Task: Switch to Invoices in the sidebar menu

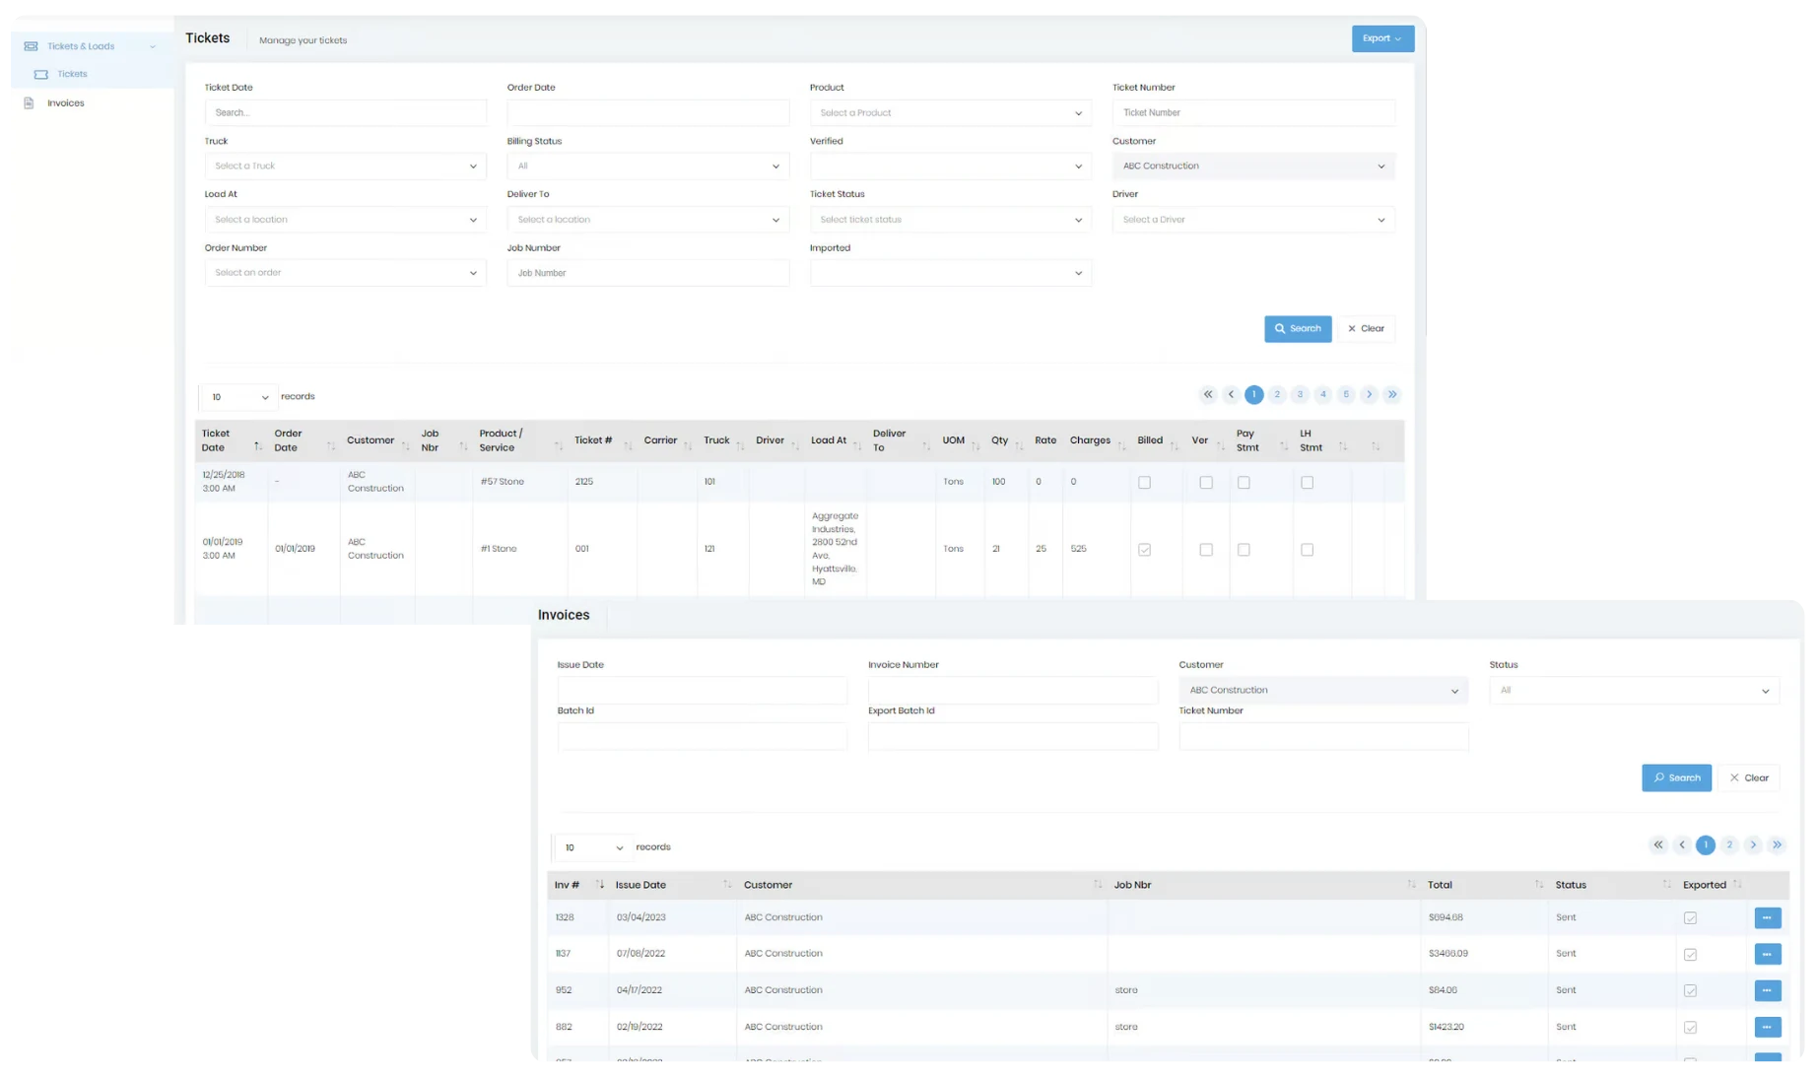Action: (65, 102)
